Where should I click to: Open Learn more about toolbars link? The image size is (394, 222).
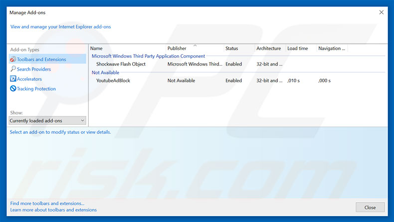coord(53,210)
